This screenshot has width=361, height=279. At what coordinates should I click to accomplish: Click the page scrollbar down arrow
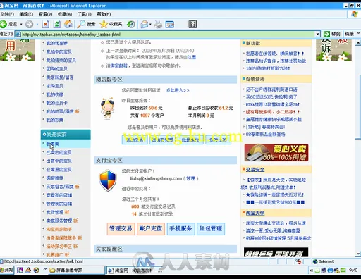[x=358, y=254]
